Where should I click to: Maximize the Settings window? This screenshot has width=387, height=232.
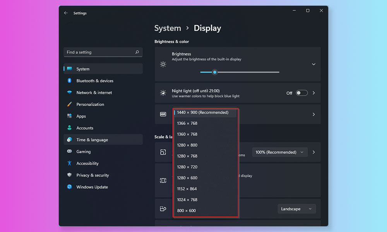click(308, 10)
